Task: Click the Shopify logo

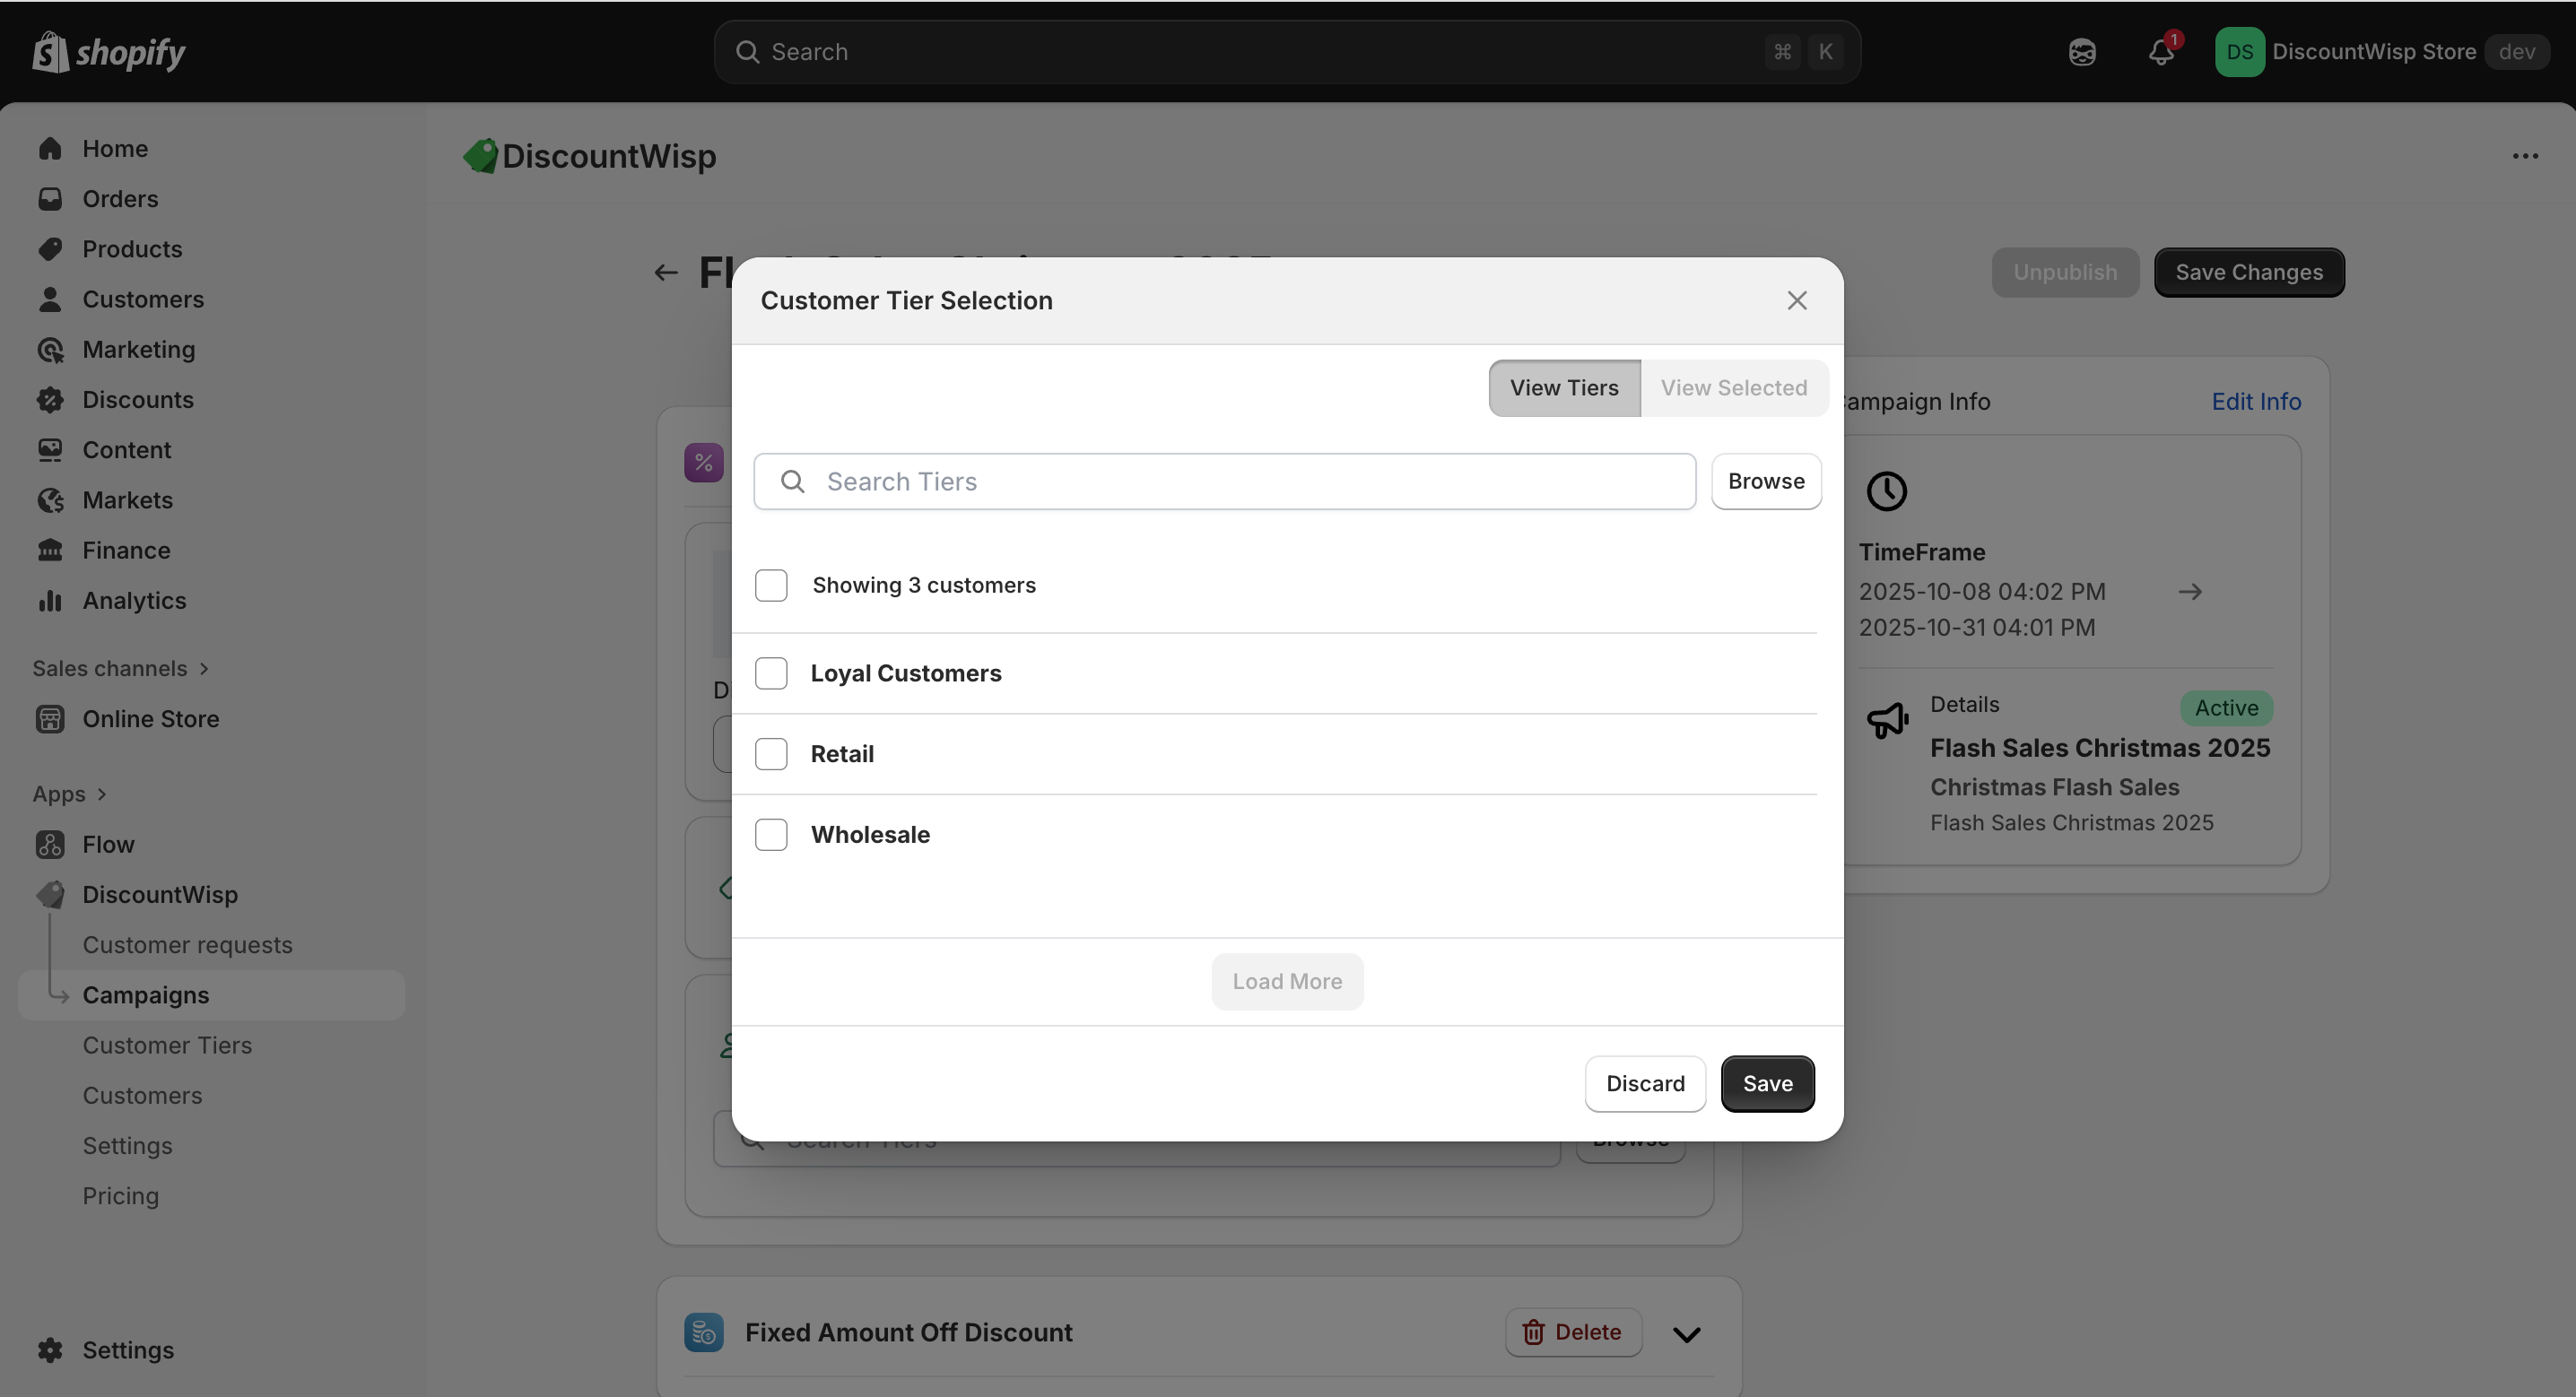Action: [108, 52]
